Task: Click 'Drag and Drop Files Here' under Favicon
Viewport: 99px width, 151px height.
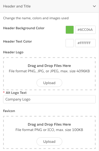Action: (x=49, y=124)
